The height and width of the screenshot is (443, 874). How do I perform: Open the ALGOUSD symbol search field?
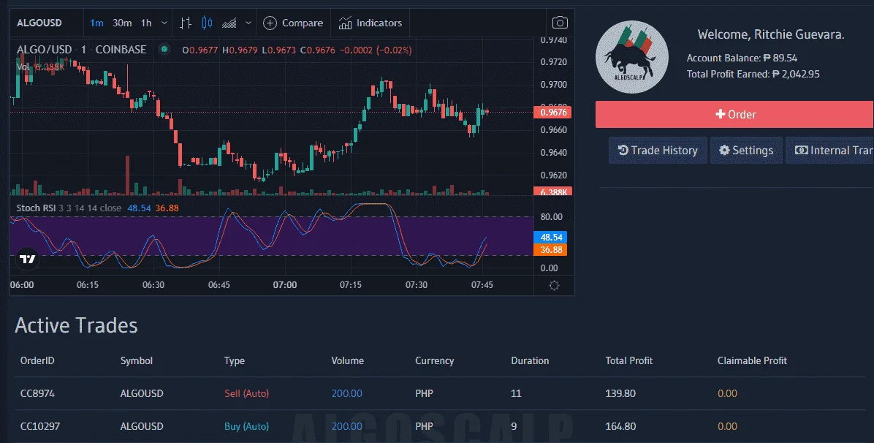click(x=39, y=23)
